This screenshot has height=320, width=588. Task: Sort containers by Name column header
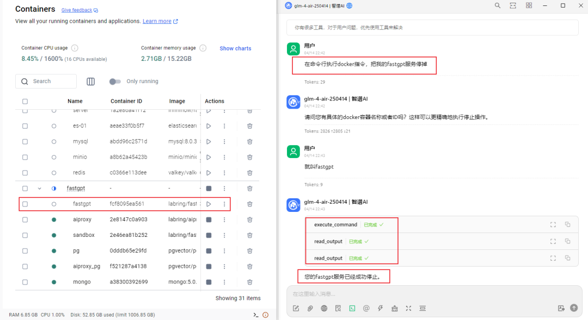click(x=75, y=101)
